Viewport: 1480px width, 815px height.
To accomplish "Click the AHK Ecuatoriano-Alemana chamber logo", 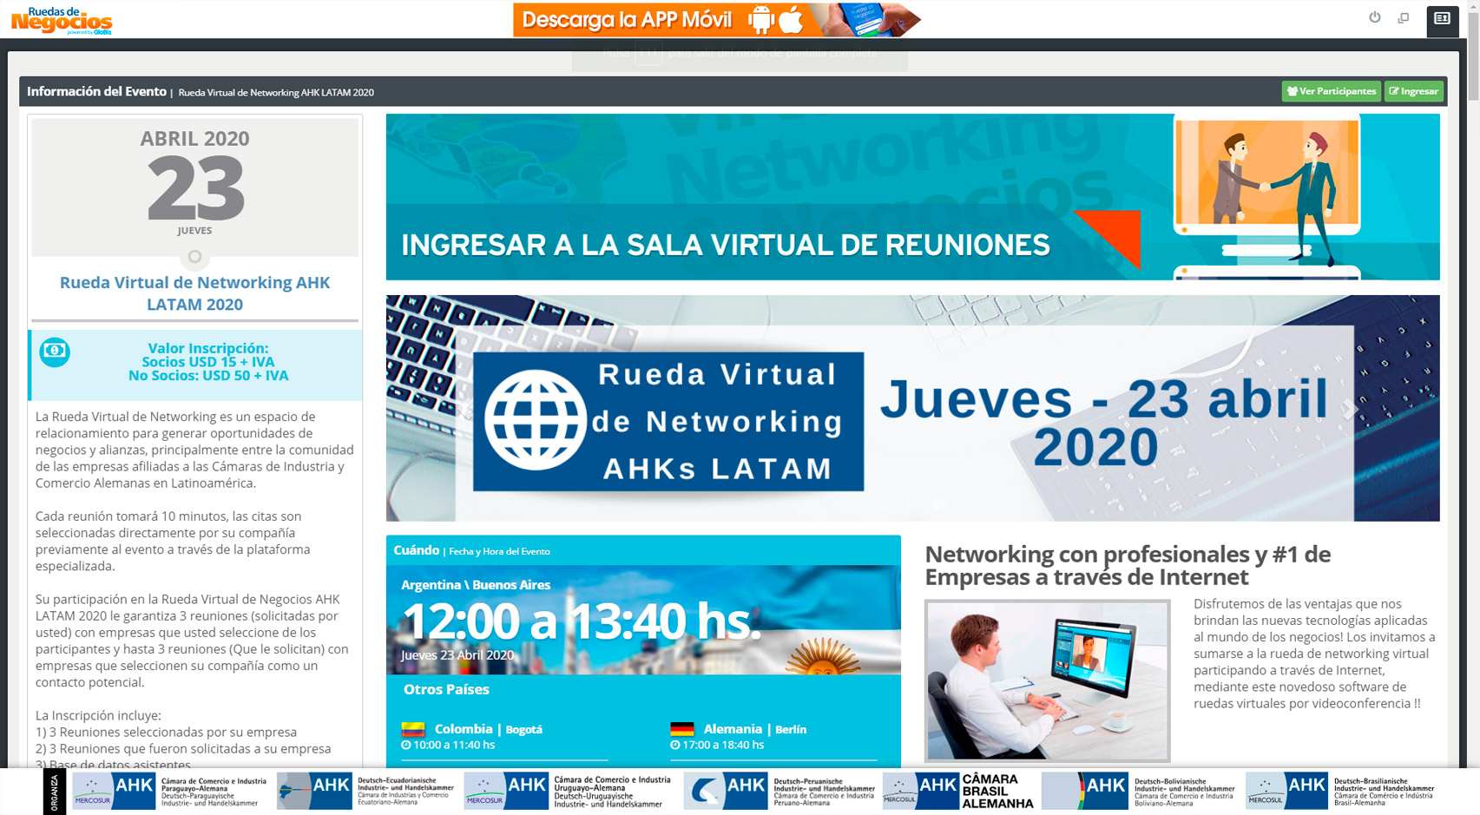I will [x=365, y=792].
